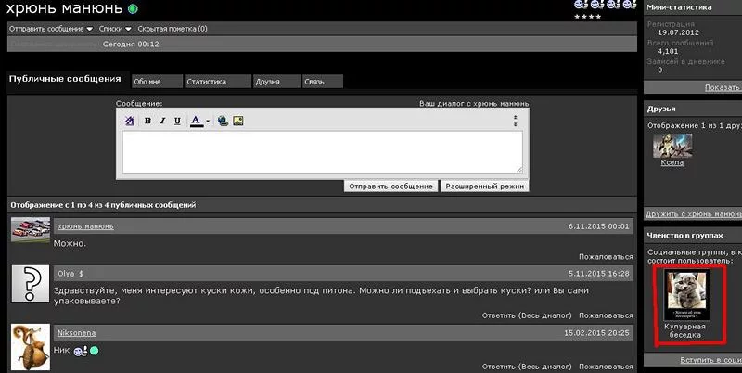This screenshot has width=742, height=373.
Task: Open the "Связь" tab
Action: pos(323,82)
